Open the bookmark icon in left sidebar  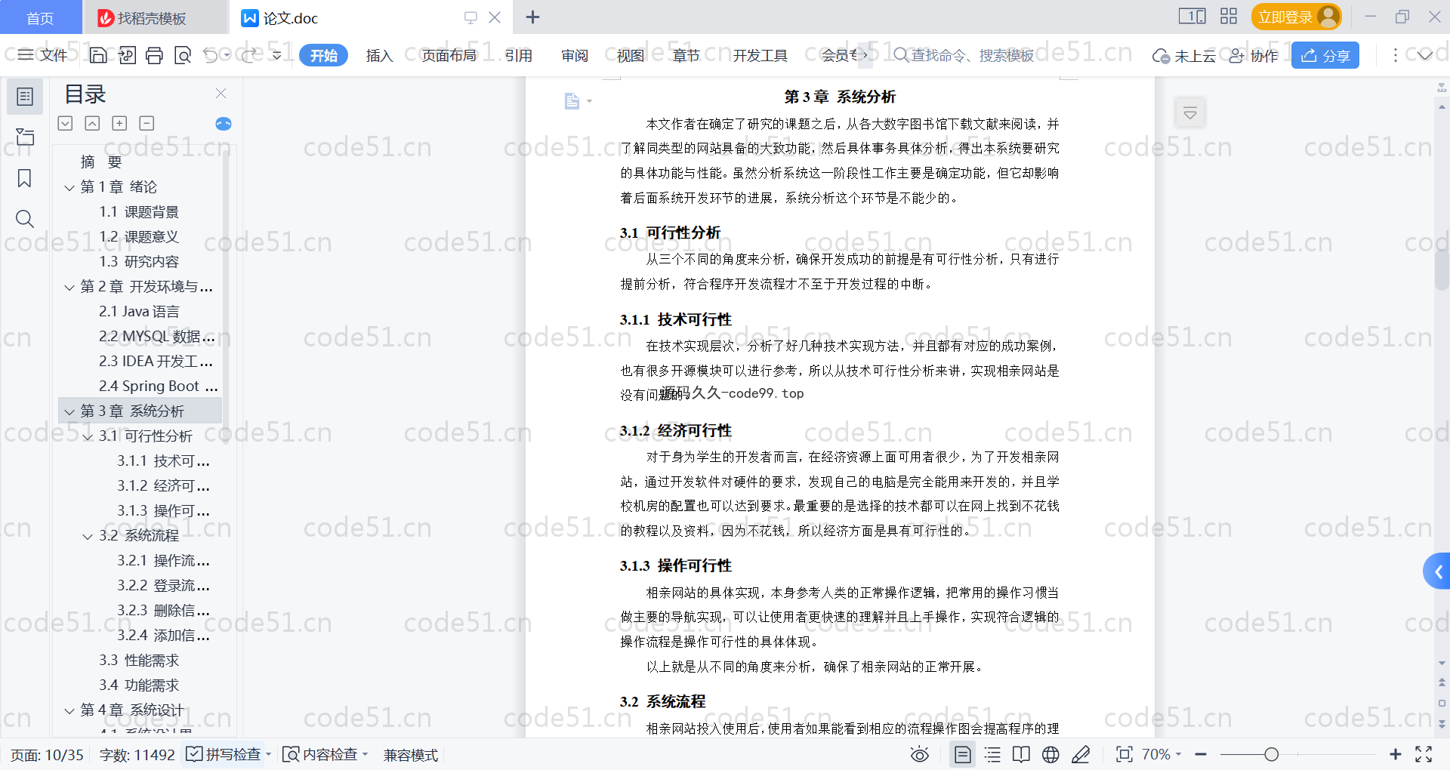tap(25, 178)
